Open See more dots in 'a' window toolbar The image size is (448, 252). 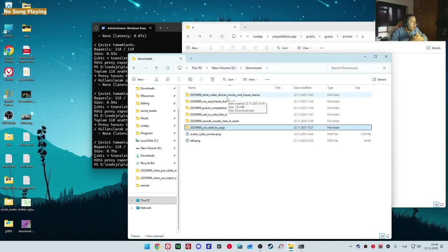click(321, 48)
